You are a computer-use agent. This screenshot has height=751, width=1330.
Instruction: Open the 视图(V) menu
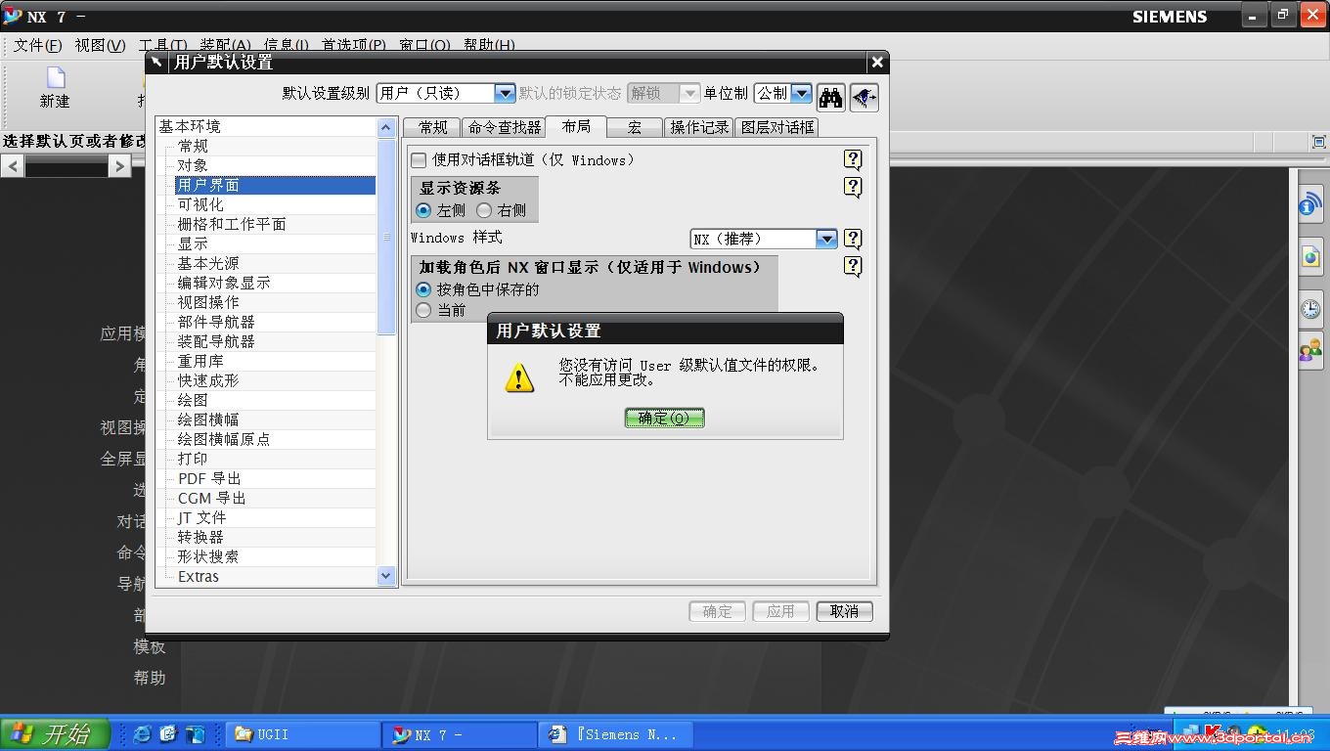tap(100, 45)
